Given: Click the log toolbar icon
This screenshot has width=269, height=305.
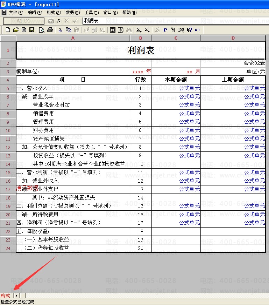Looking at the screenshot, I should 181,30.
